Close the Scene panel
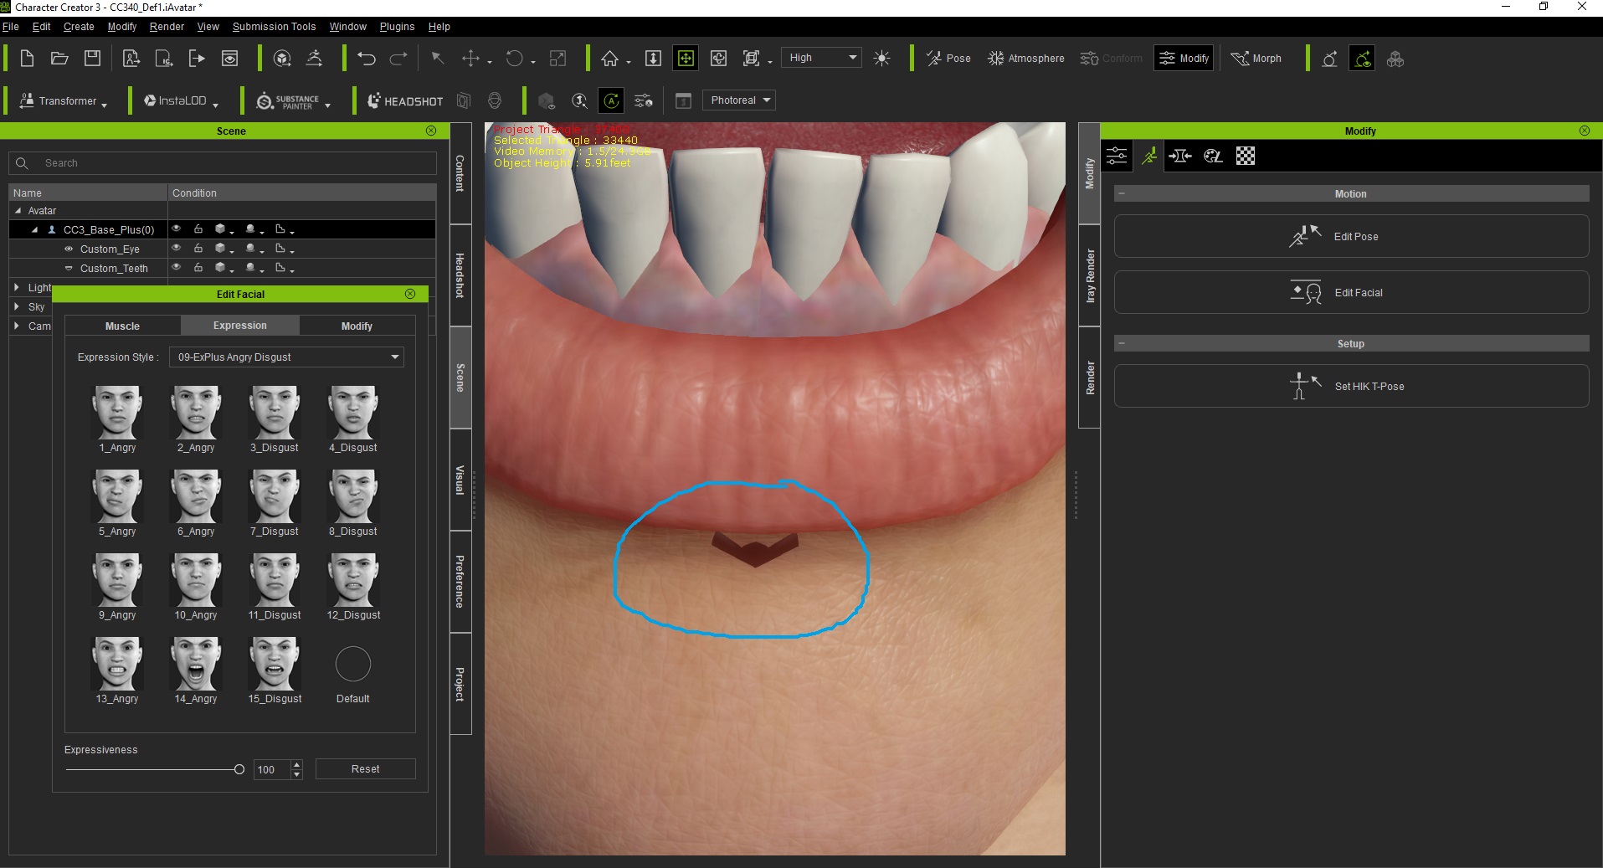The width and height of the screenshot is (1603, 868). [x=431, y=131]
